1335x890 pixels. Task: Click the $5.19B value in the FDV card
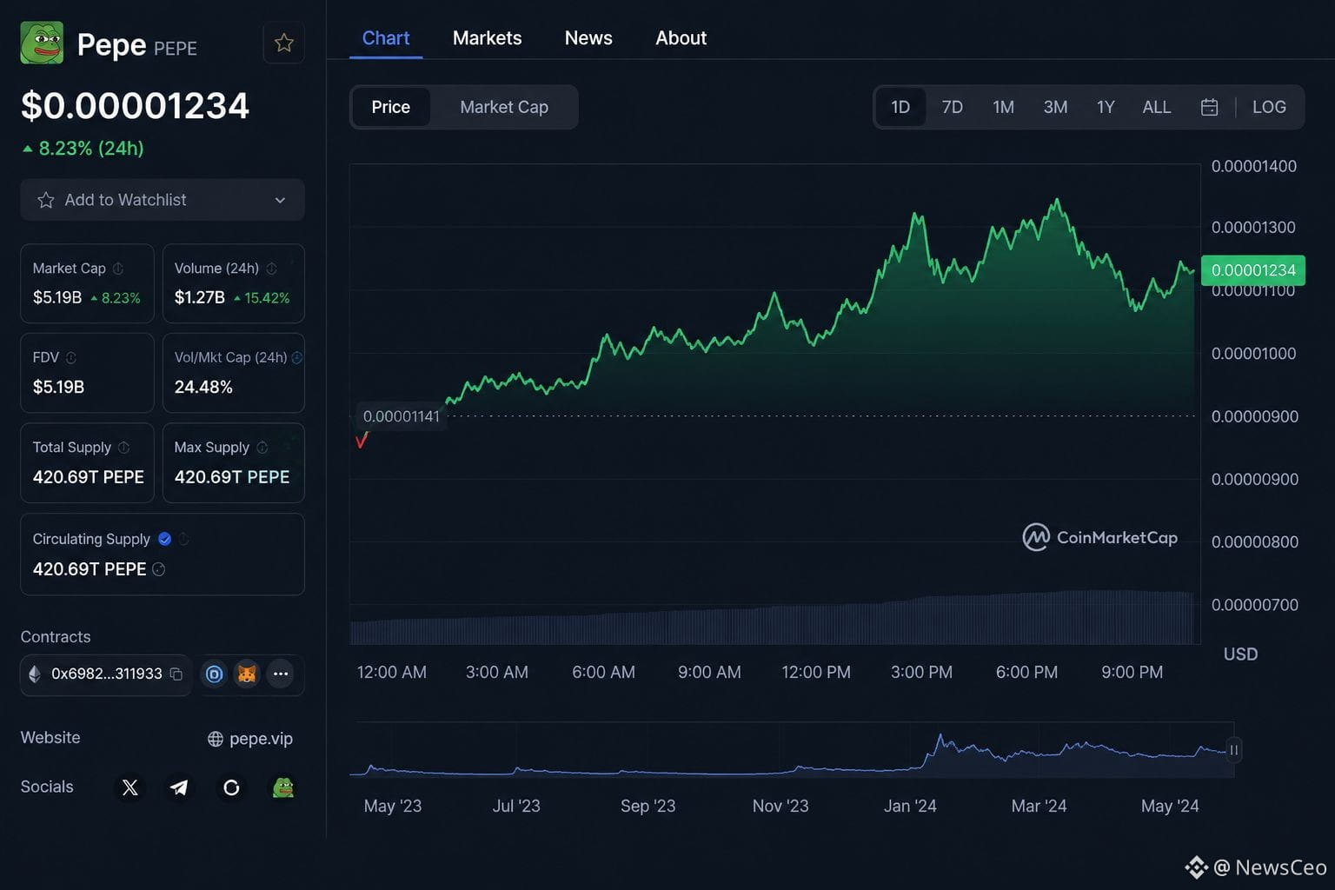point(58,387)
